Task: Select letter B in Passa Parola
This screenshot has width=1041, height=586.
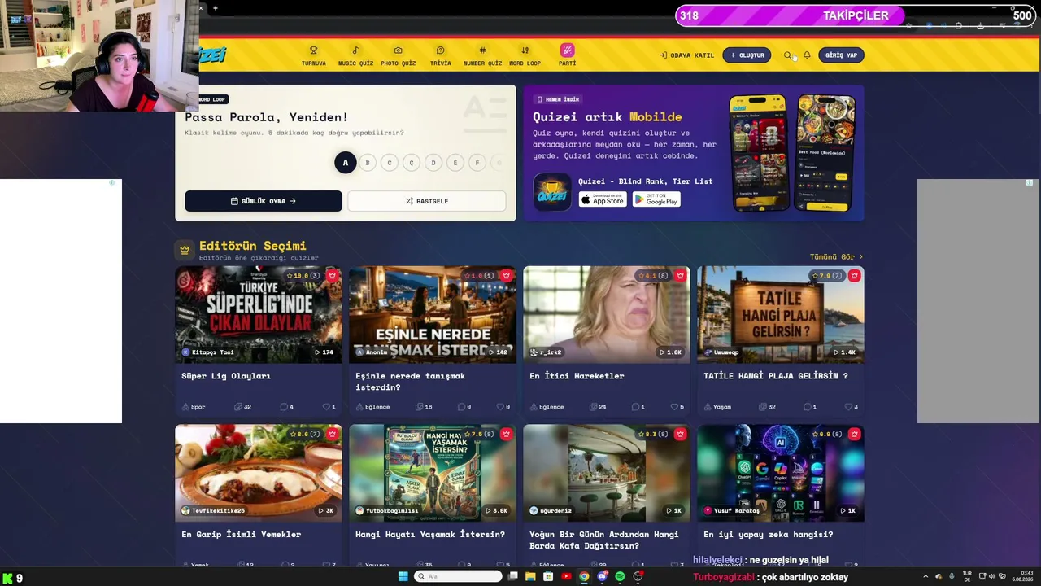Action: click(368, 163)
